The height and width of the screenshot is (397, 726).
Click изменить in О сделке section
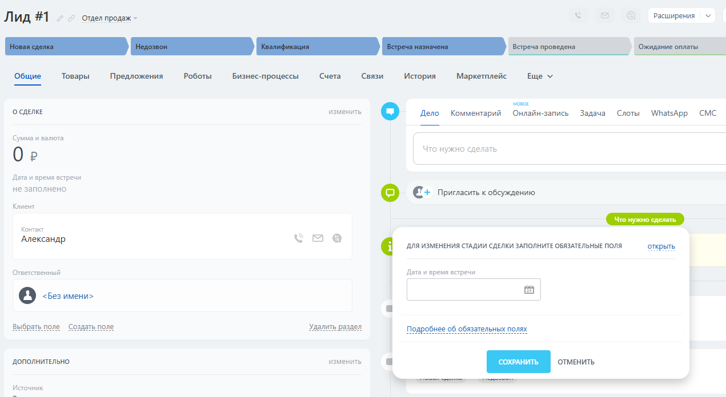[345, 112]
